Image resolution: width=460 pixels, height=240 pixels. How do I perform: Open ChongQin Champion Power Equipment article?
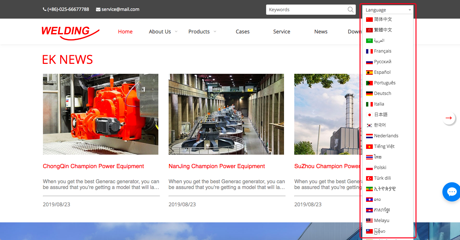pyautogui.click(x=93, y=166)
